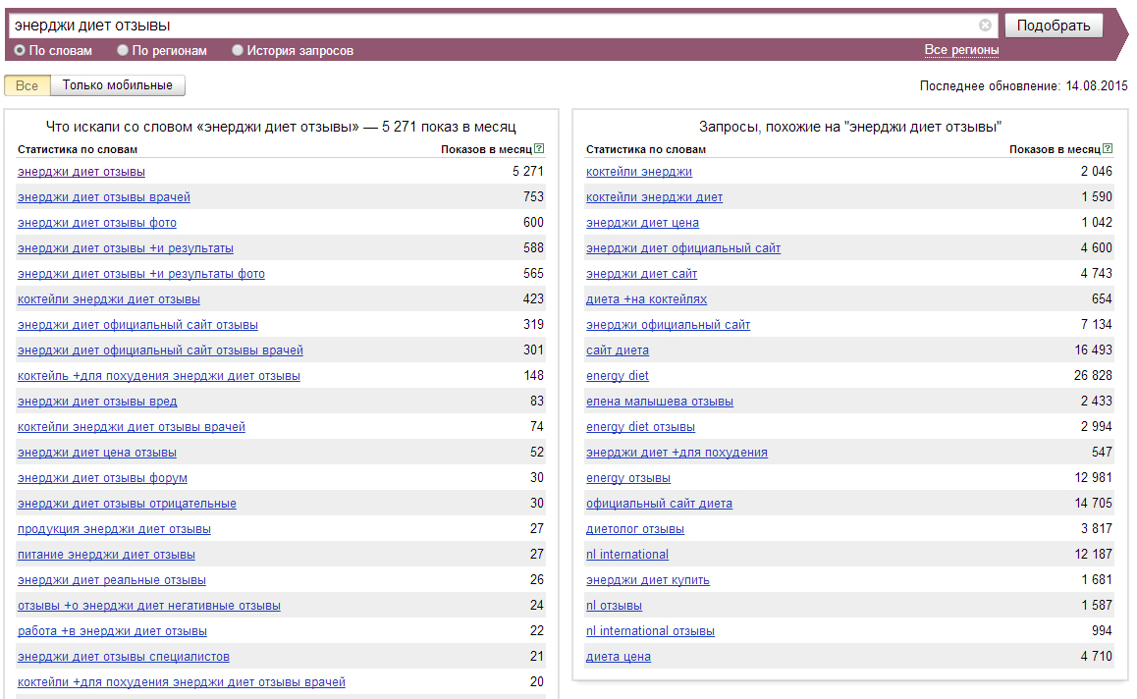1137x699 pixels.
Task: Open 'энерджи диет официальный сайт отзывы' link
Action: tap(137, 325)
